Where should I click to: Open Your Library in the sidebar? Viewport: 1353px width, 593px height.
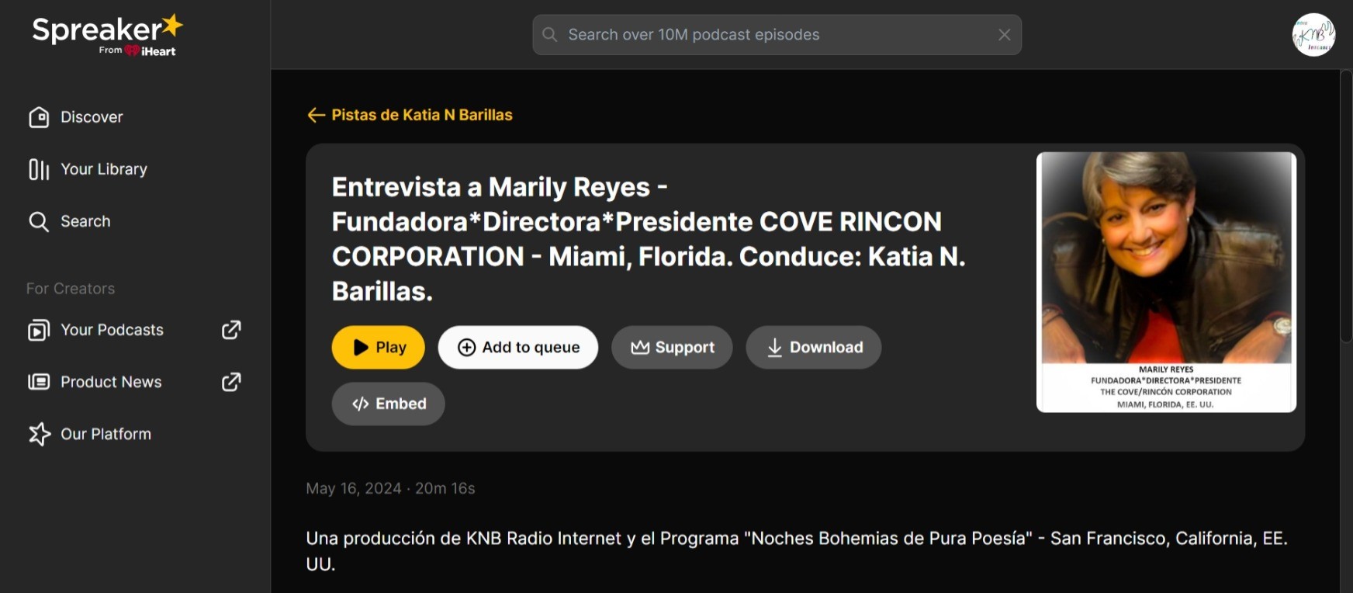click(x=88, y=169)
